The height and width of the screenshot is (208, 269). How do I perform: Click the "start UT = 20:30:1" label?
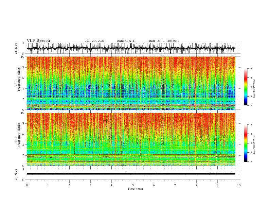[164, 41]
